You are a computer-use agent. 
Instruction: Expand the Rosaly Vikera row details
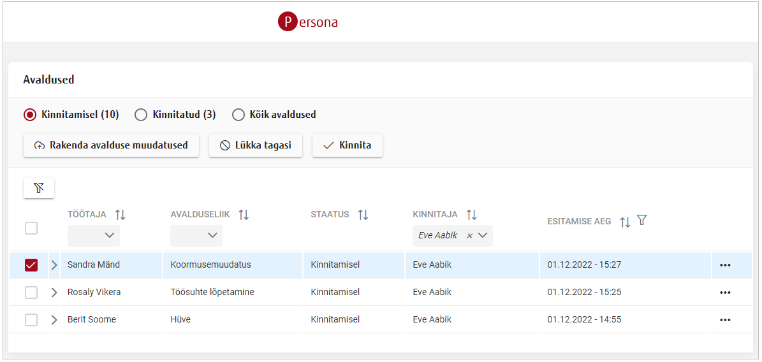(x=54, y=293)
